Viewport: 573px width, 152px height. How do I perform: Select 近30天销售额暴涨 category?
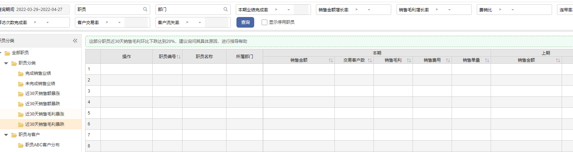tap(43, 94)
